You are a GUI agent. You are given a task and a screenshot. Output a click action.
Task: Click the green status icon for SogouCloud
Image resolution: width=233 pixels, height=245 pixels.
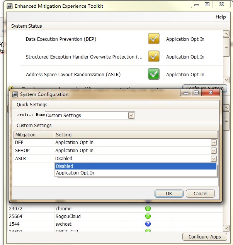point(148,216)
